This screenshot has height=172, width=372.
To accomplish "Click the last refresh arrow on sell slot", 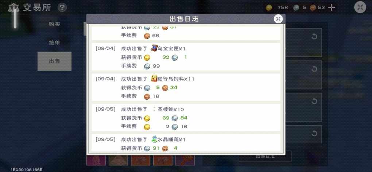I will pyautogui.click(x=314, y=133).
